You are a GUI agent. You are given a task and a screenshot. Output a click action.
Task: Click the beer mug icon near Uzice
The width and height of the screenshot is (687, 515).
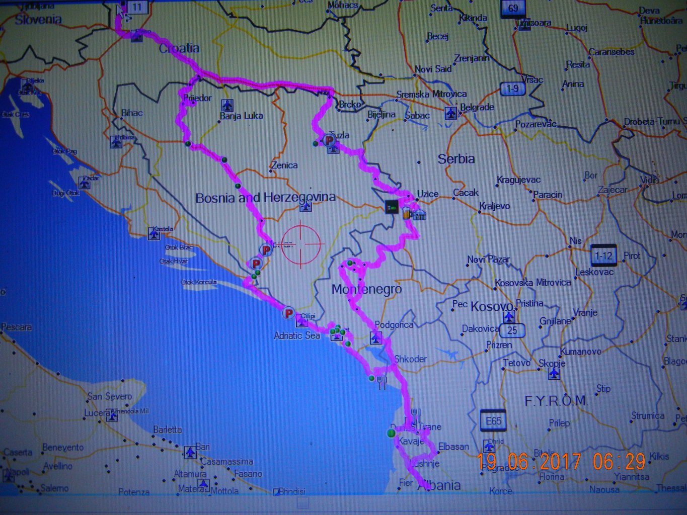(x=407, y=213)
